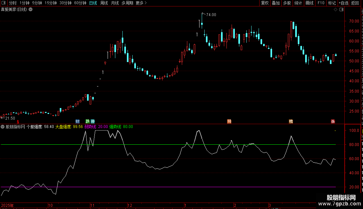Switch to 周线 weekly chart
Viewport: 363px width, 209px height.
coord(104,3)
